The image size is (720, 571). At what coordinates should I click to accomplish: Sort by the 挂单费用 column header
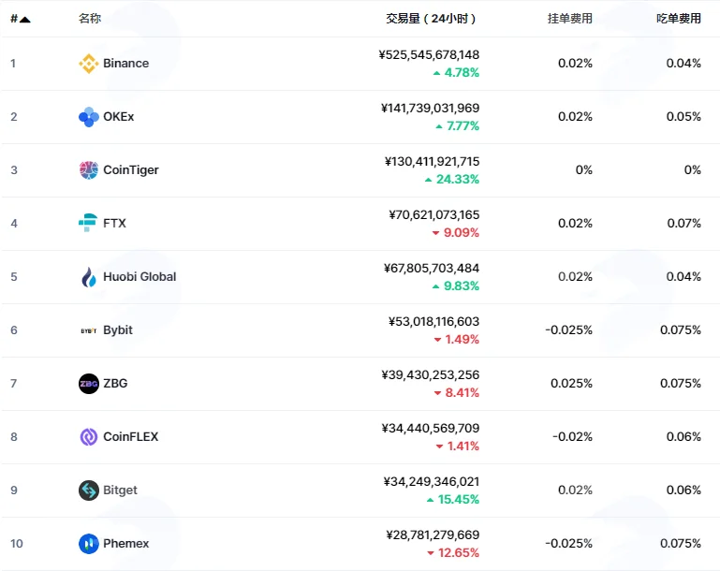tap(570, 19)
